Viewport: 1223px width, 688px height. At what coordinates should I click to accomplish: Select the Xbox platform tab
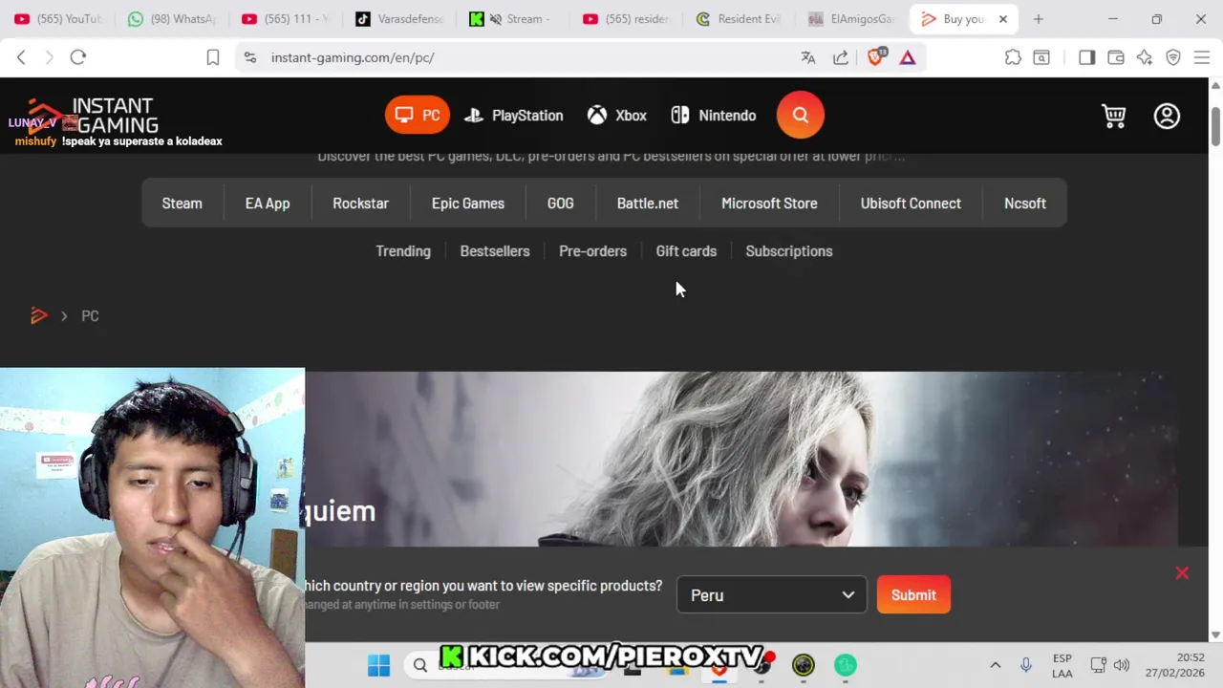[x=617, y=116]
